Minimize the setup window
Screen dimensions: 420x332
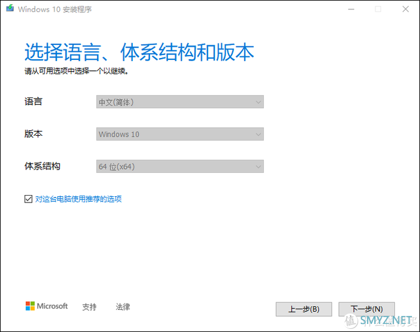pos(351,9)
